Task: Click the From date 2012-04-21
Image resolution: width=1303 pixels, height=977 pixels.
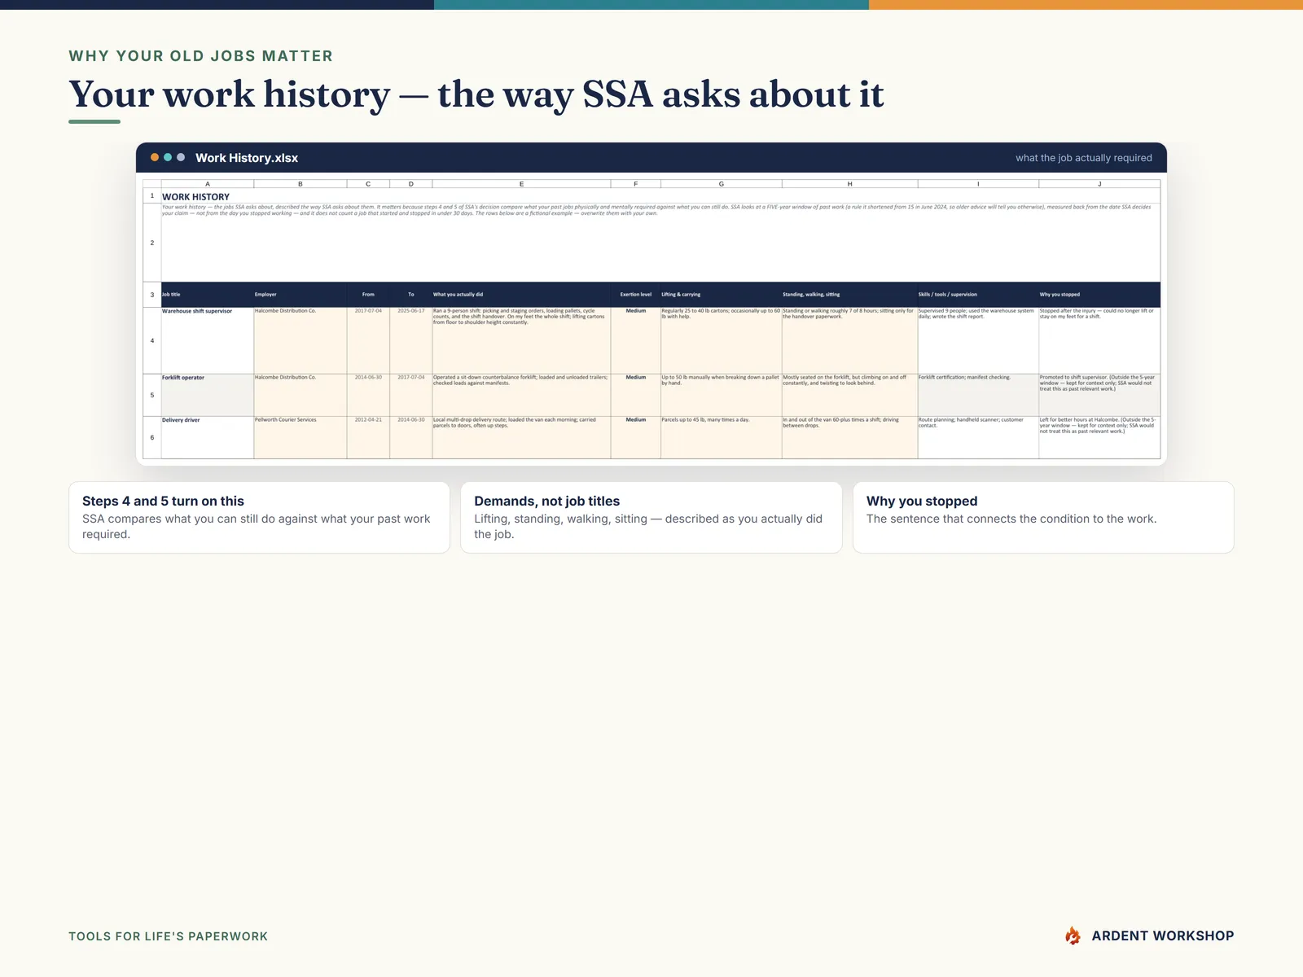Action: click(x=368, y=437)
